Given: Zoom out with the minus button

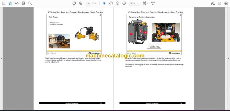Looking at the screenshot, I should click(x=118, y=3).
